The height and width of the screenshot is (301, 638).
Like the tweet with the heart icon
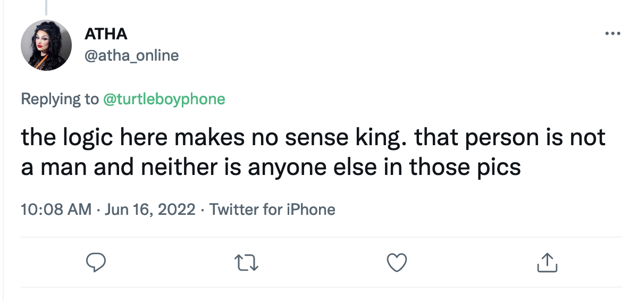click(397, 262)
